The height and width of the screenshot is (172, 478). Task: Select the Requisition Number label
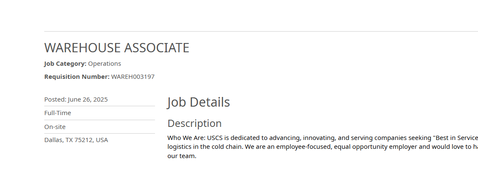[x=77, y=77]
